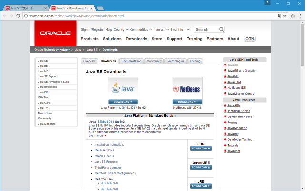The image size is (305, 191).
Task: Open the Products menu
Action: click(x=90, y=39)
